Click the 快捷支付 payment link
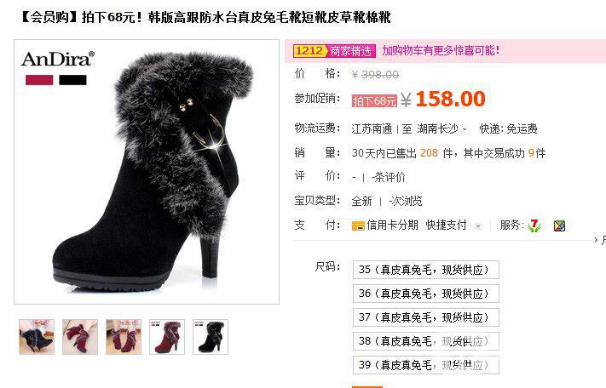The width and height of the screenshot is (606, 388). [446, 225]
